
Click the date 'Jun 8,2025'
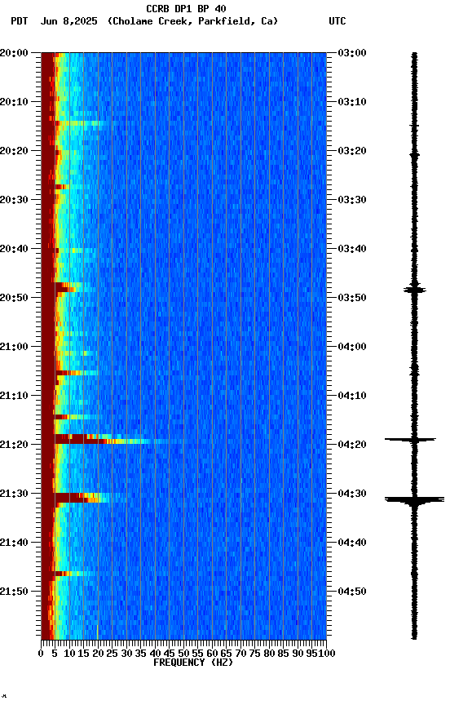pos(68,21)
